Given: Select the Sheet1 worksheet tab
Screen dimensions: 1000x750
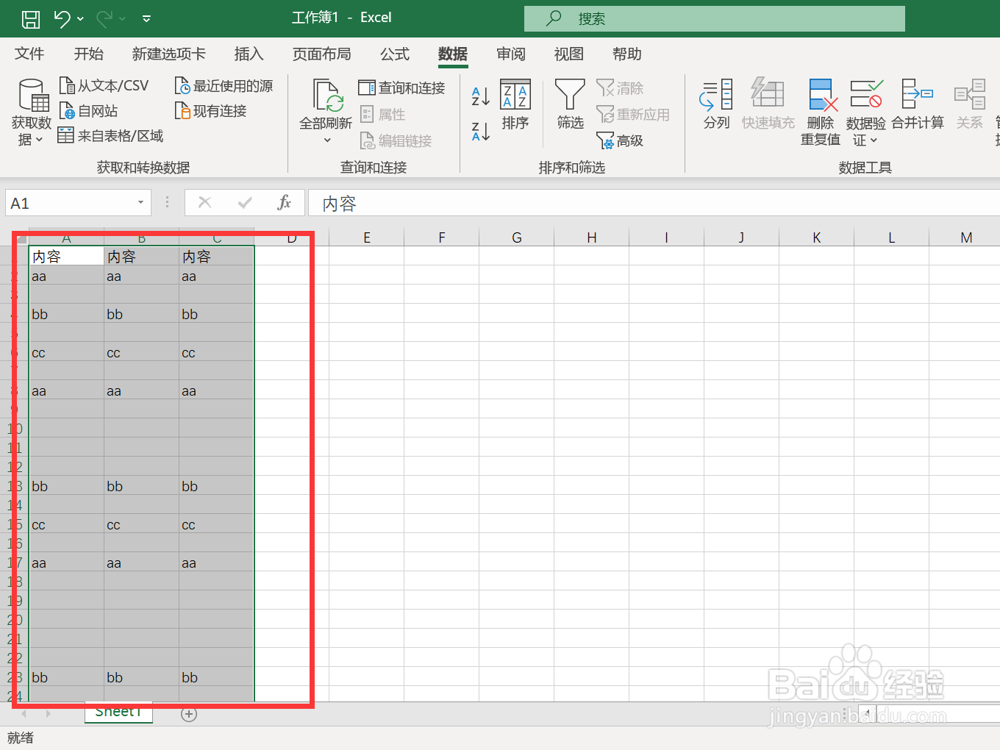Looking at the screenshot, I should (118, 711).
